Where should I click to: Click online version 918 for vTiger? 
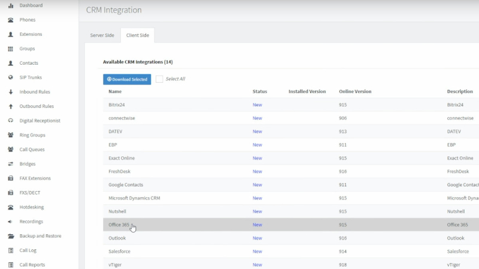342,265
